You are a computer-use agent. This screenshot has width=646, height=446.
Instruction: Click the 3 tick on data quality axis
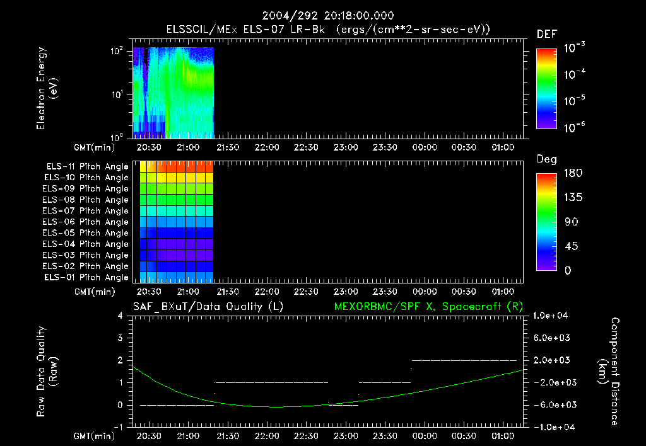pyautogui.click(x=120, y=338)
